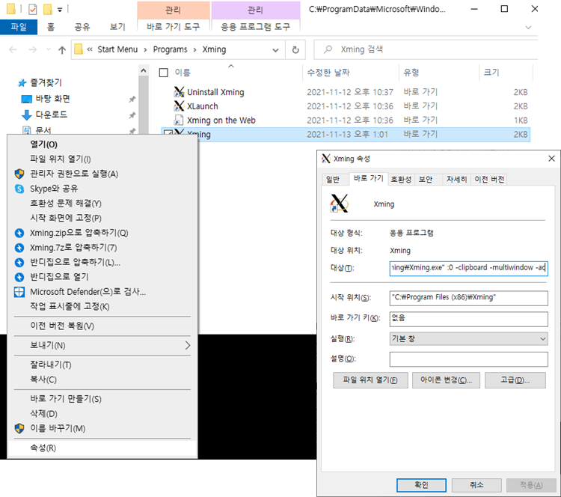Switch to the 보안 tab
This screenshot has height=497, width=561.
tap(426, 180)
